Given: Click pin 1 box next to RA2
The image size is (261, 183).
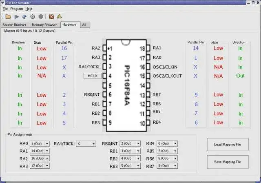Looking at the screenshot, I should tap(104, 48).
